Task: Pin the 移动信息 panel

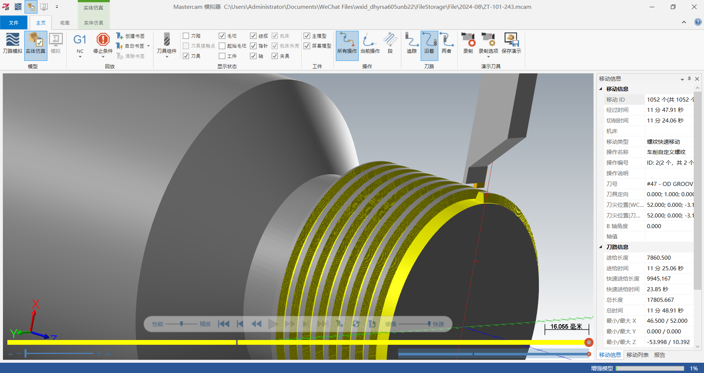Action: coord(689,78)
